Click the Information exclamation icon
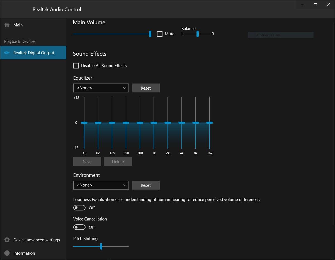 tap(7, 253)
